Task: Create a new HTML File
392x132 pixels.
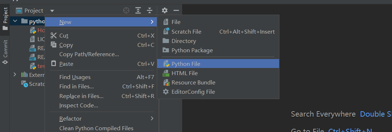Action: click(218, 73)
